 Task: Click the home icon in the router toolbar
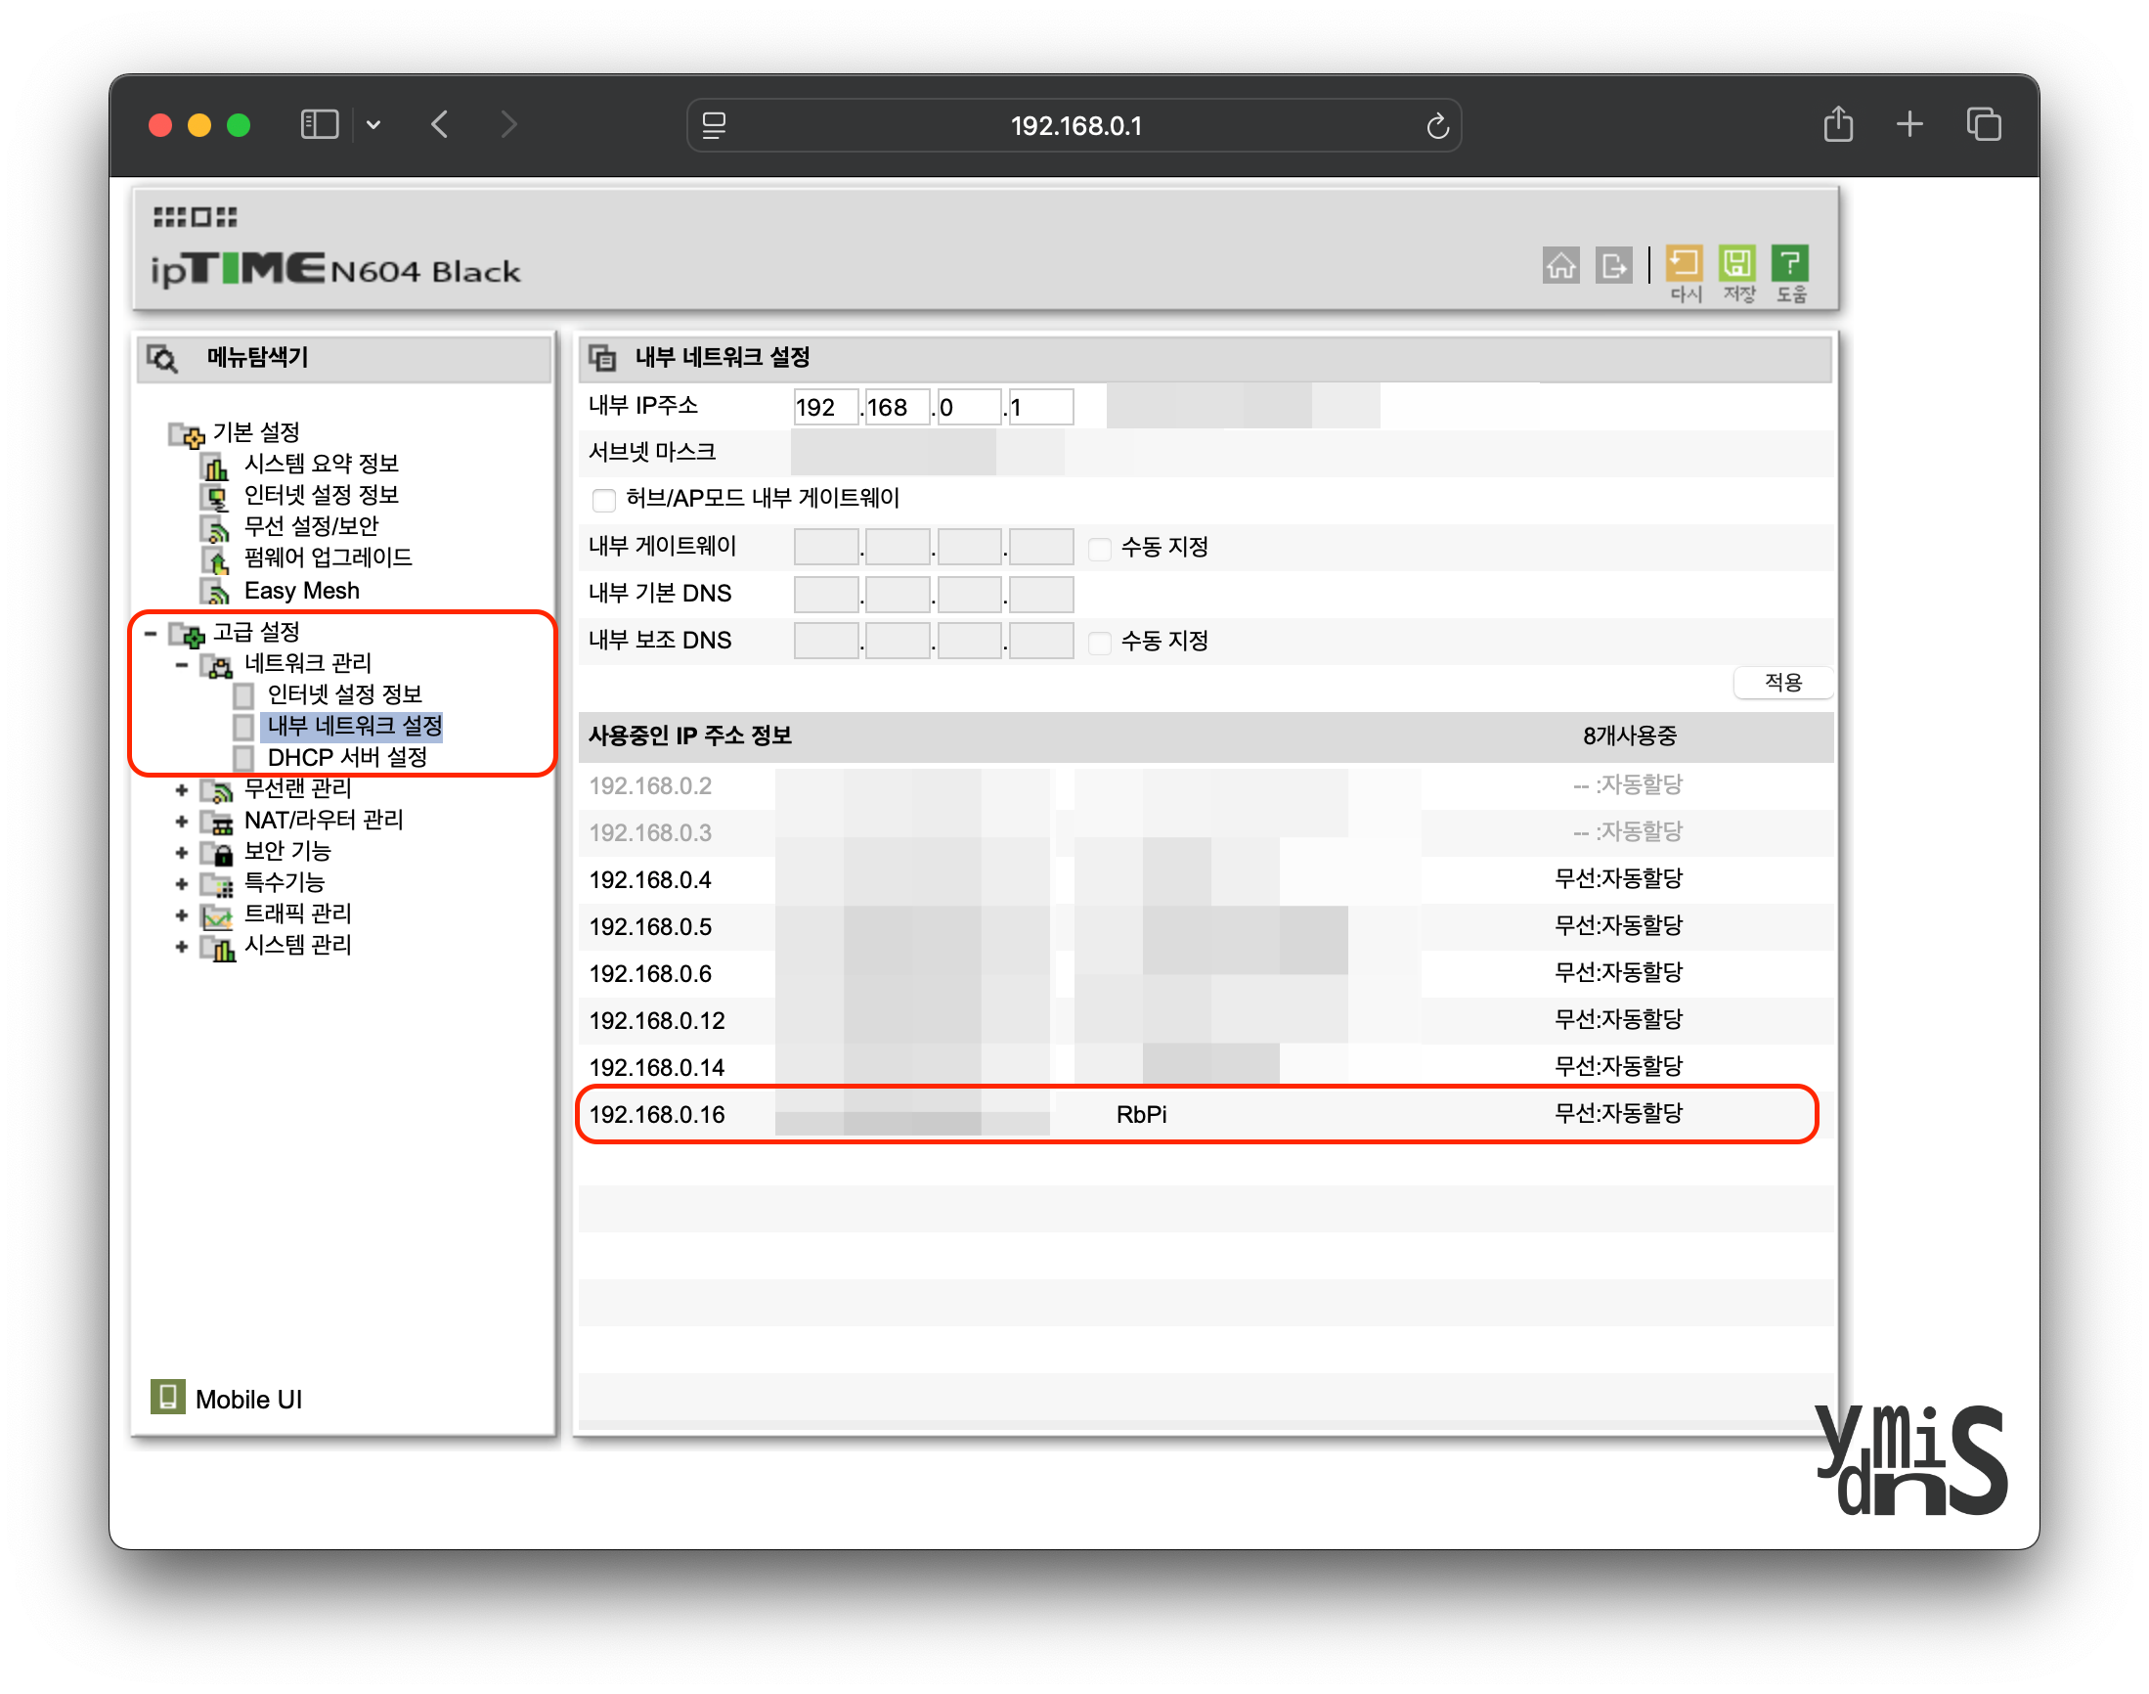(1561, 266)
